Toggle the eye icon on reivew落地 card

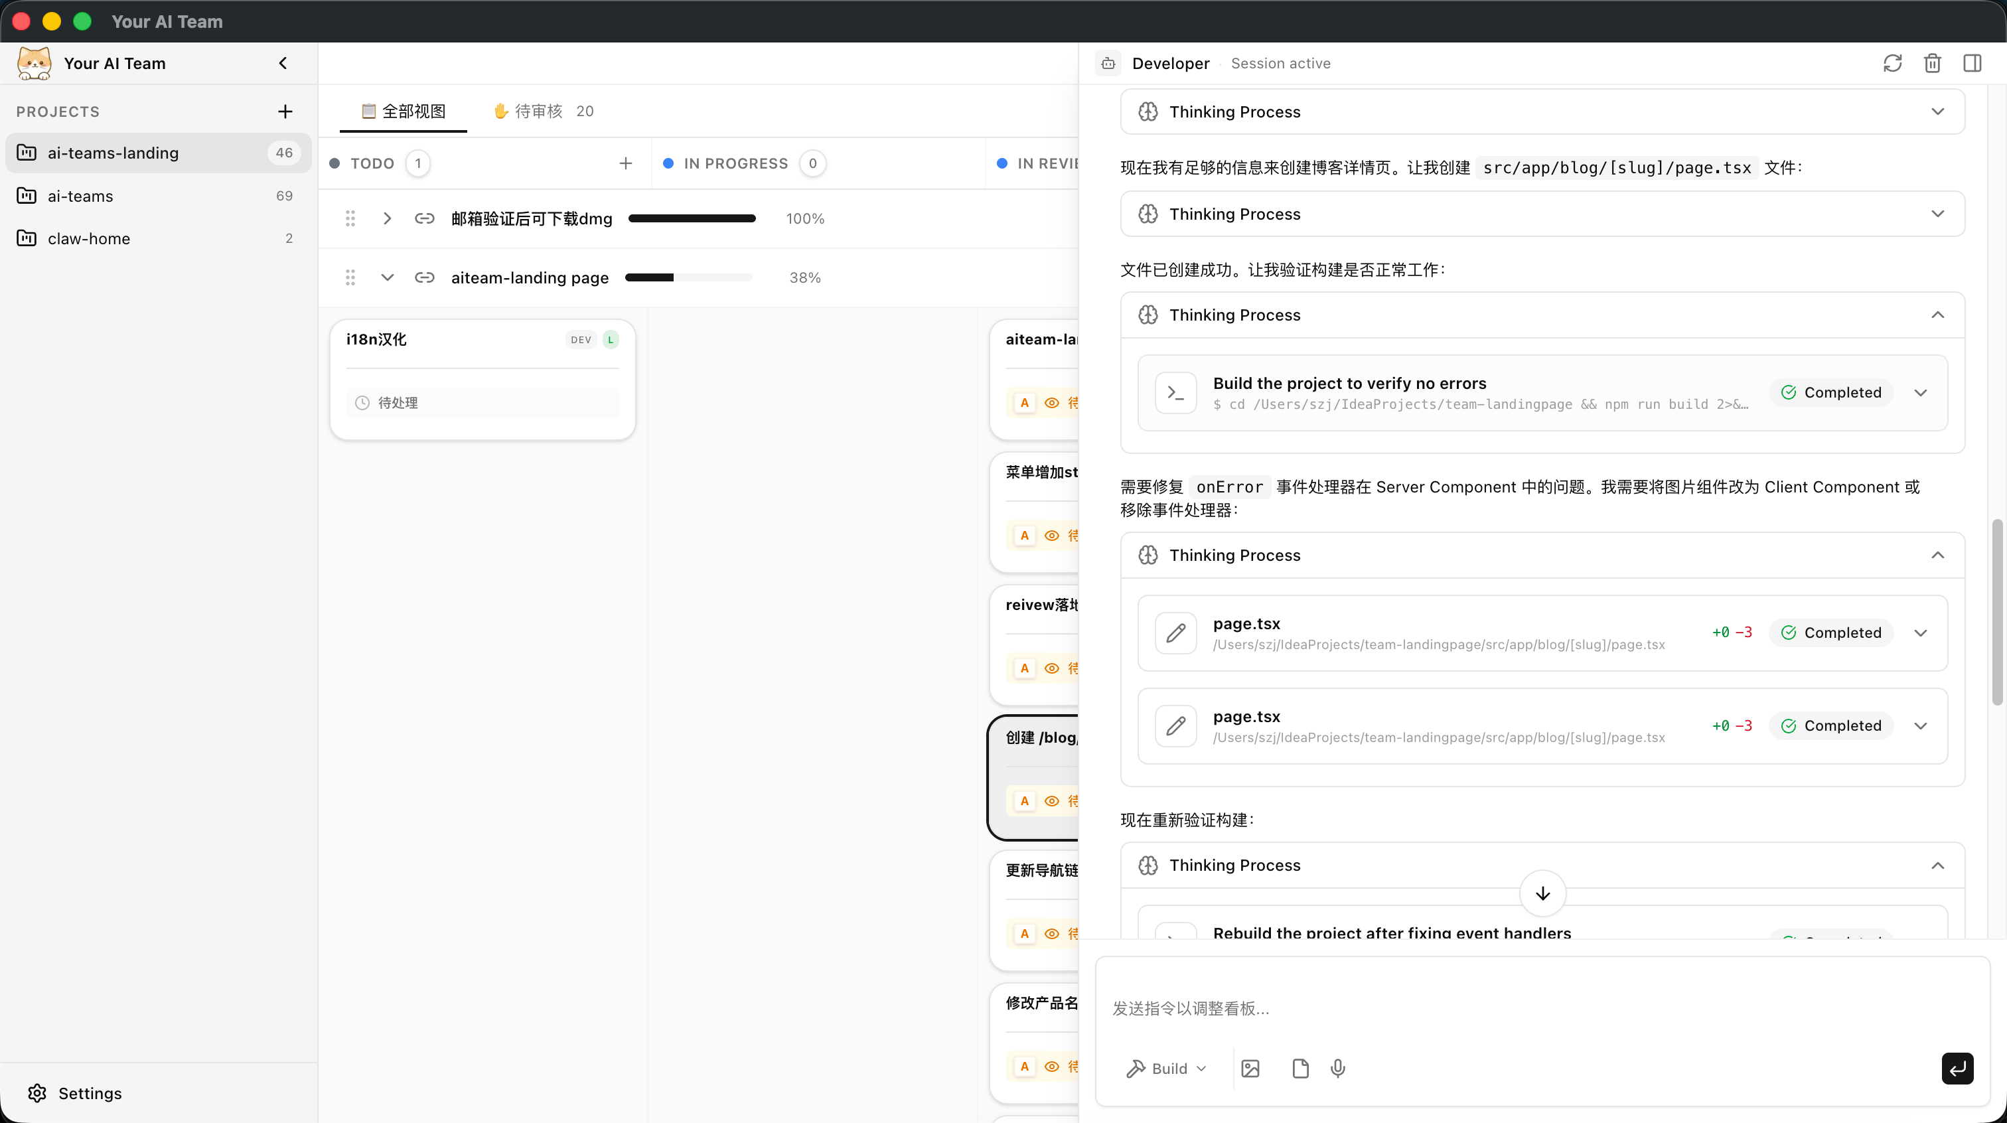click(x=1053, y=668)
